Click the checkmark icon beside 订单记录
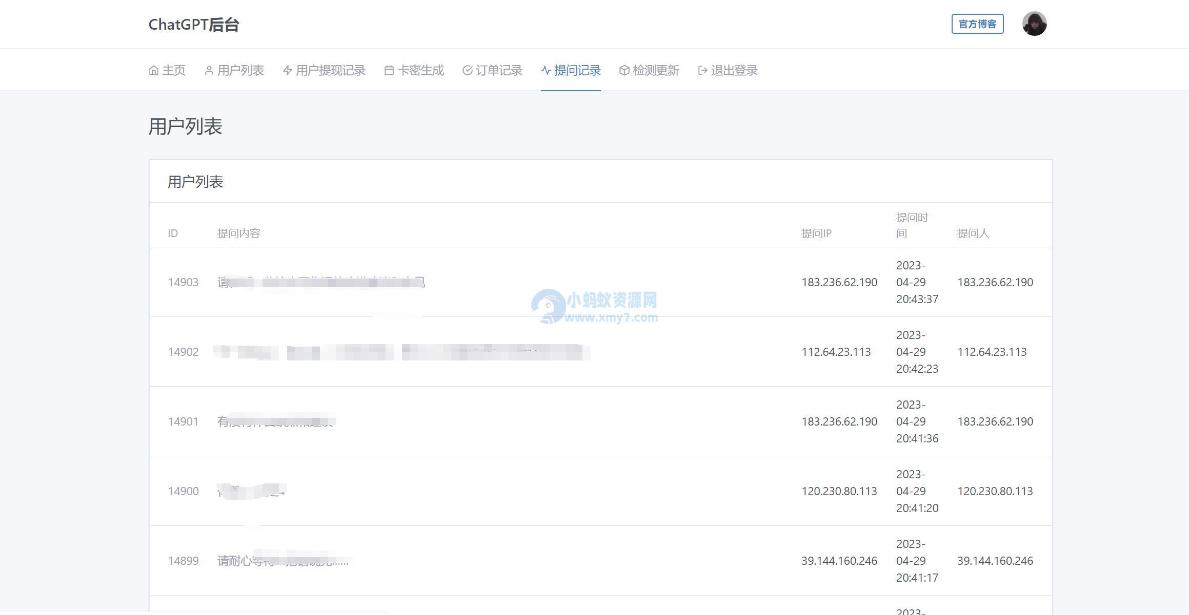Viewport: 1189px width, 615px height. pyautogui.click(x=468, y=70)
